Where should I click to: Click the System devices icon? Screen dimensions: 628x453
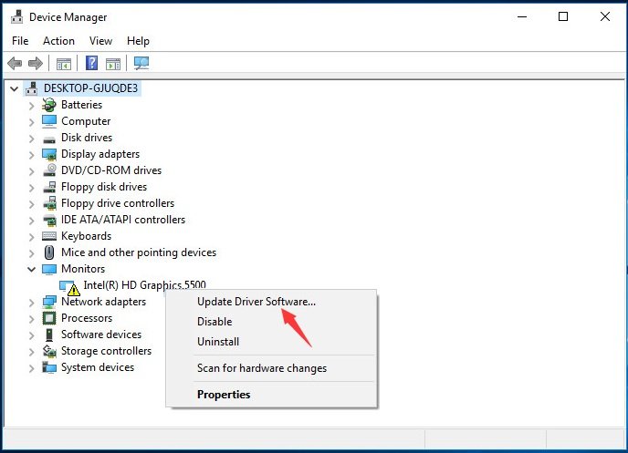tap(49, 367)
